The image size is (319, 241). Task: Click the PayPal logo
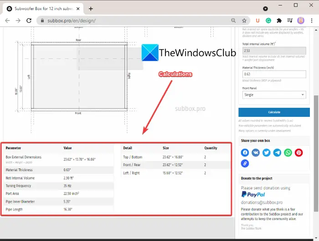[253, 194]
